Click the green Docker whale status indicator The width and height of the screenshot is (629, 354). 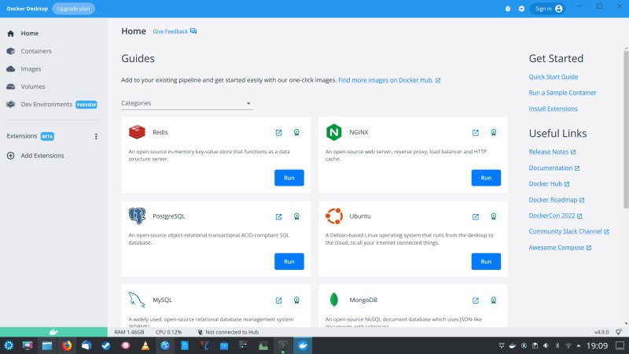coord(53,332)
